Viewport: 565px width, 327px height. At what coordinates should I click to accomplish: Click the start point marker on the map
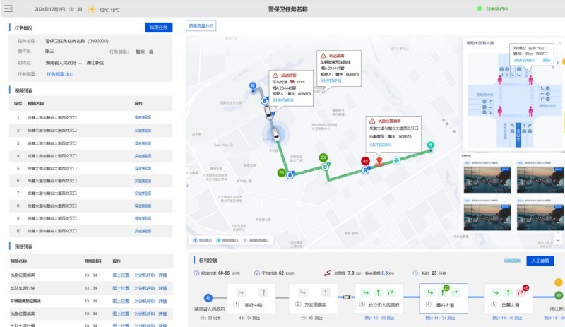[x=252, y=85]
